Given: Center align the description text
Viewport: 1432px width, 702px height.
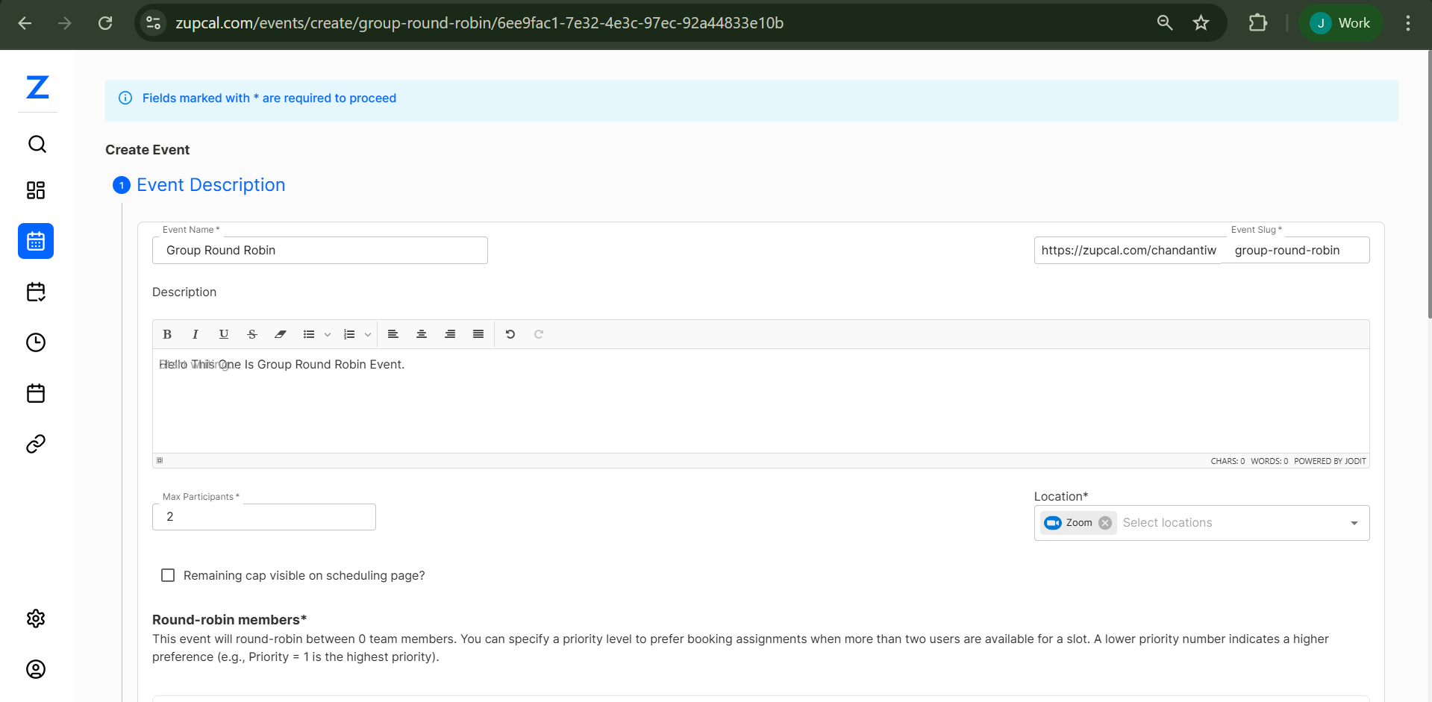Looking at the screenshot, I should (x=422, y=334).
